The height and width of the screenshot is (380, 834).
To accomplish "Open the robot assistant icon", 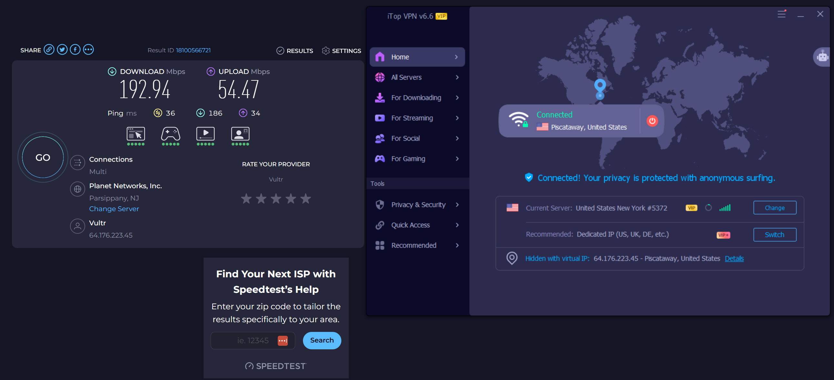I will 823,57.
